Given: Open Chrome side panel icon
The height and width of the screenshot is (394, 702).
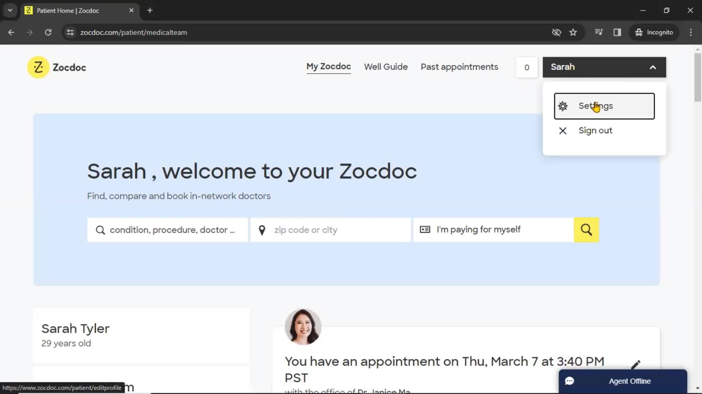Looking at the screenshot, I should pos(617,32).
